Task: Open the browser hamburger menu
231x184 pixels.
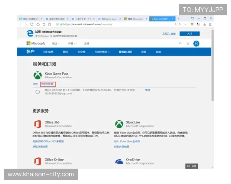Action: [x=210, y=25]
